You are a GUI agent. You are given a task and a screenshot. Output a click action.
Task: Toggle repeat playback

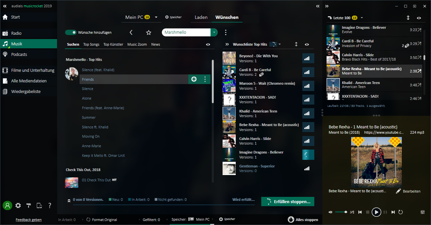(400, 212)
